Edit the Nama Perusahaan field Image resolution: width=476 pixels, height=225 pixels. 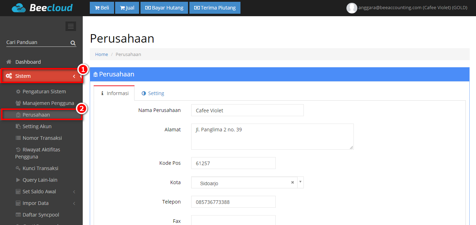click(x=247, y=110)
